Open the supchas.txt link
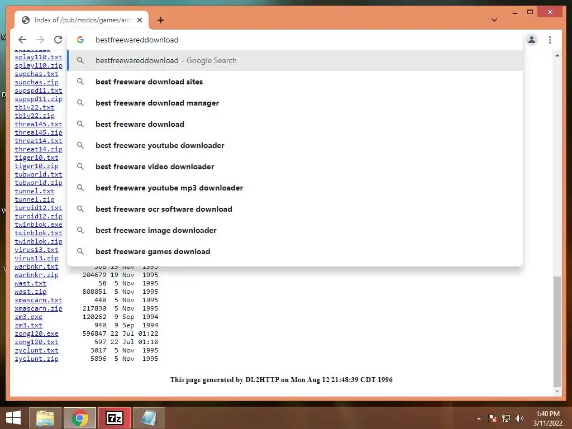572x429 pixels. [36, 74]
